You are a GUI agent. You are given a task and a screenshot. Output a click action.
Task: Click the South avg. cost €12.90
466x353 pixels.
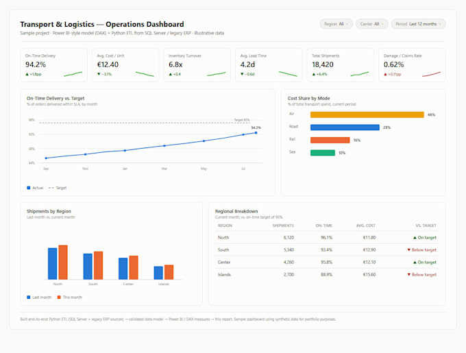click(x=369, y=250)
